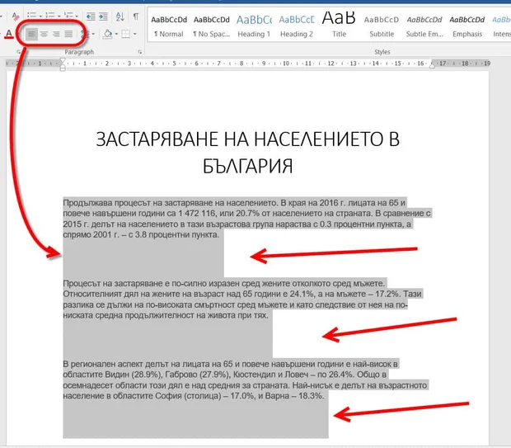Apply the No Spacing style
This screenshot has height=448, width=511.
tap(212, 26)
